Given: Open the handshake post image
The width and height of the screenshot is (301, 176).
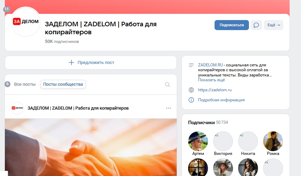Looking at the screenshot, I should click(91, 147).
